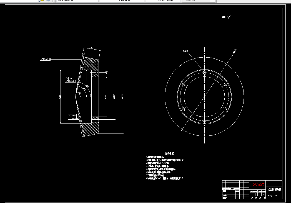Select technical requirement line 3 text

click(157, 163)
